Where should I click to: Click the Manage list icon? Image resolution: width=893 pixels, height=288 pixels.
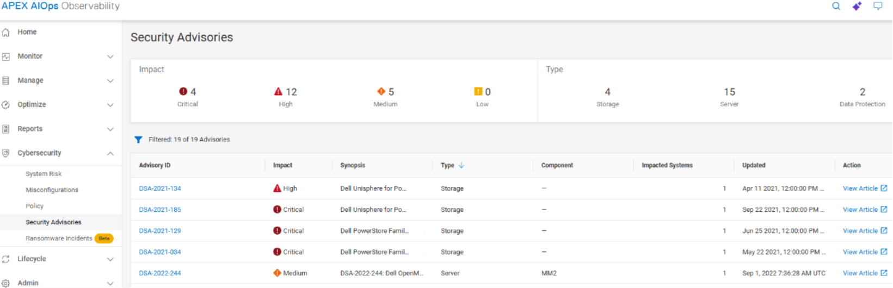pyautogui.click(x=6, y=80)
